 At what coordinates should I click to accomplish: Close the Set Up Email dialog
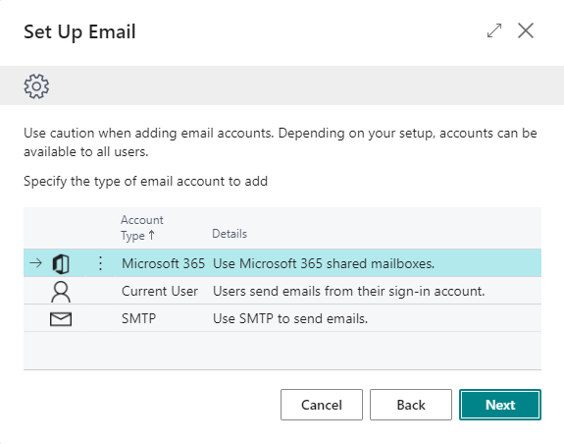point(526,30)
